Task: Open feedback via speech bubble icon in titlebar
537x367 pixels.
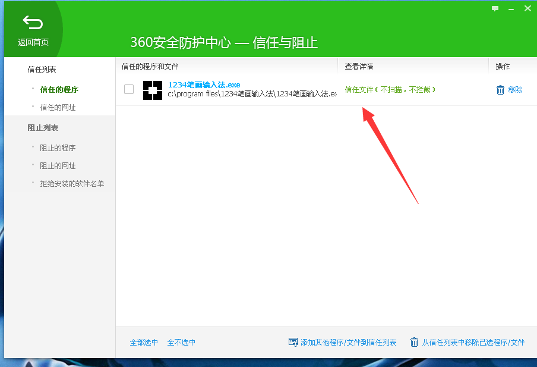Action: point(495,9)
